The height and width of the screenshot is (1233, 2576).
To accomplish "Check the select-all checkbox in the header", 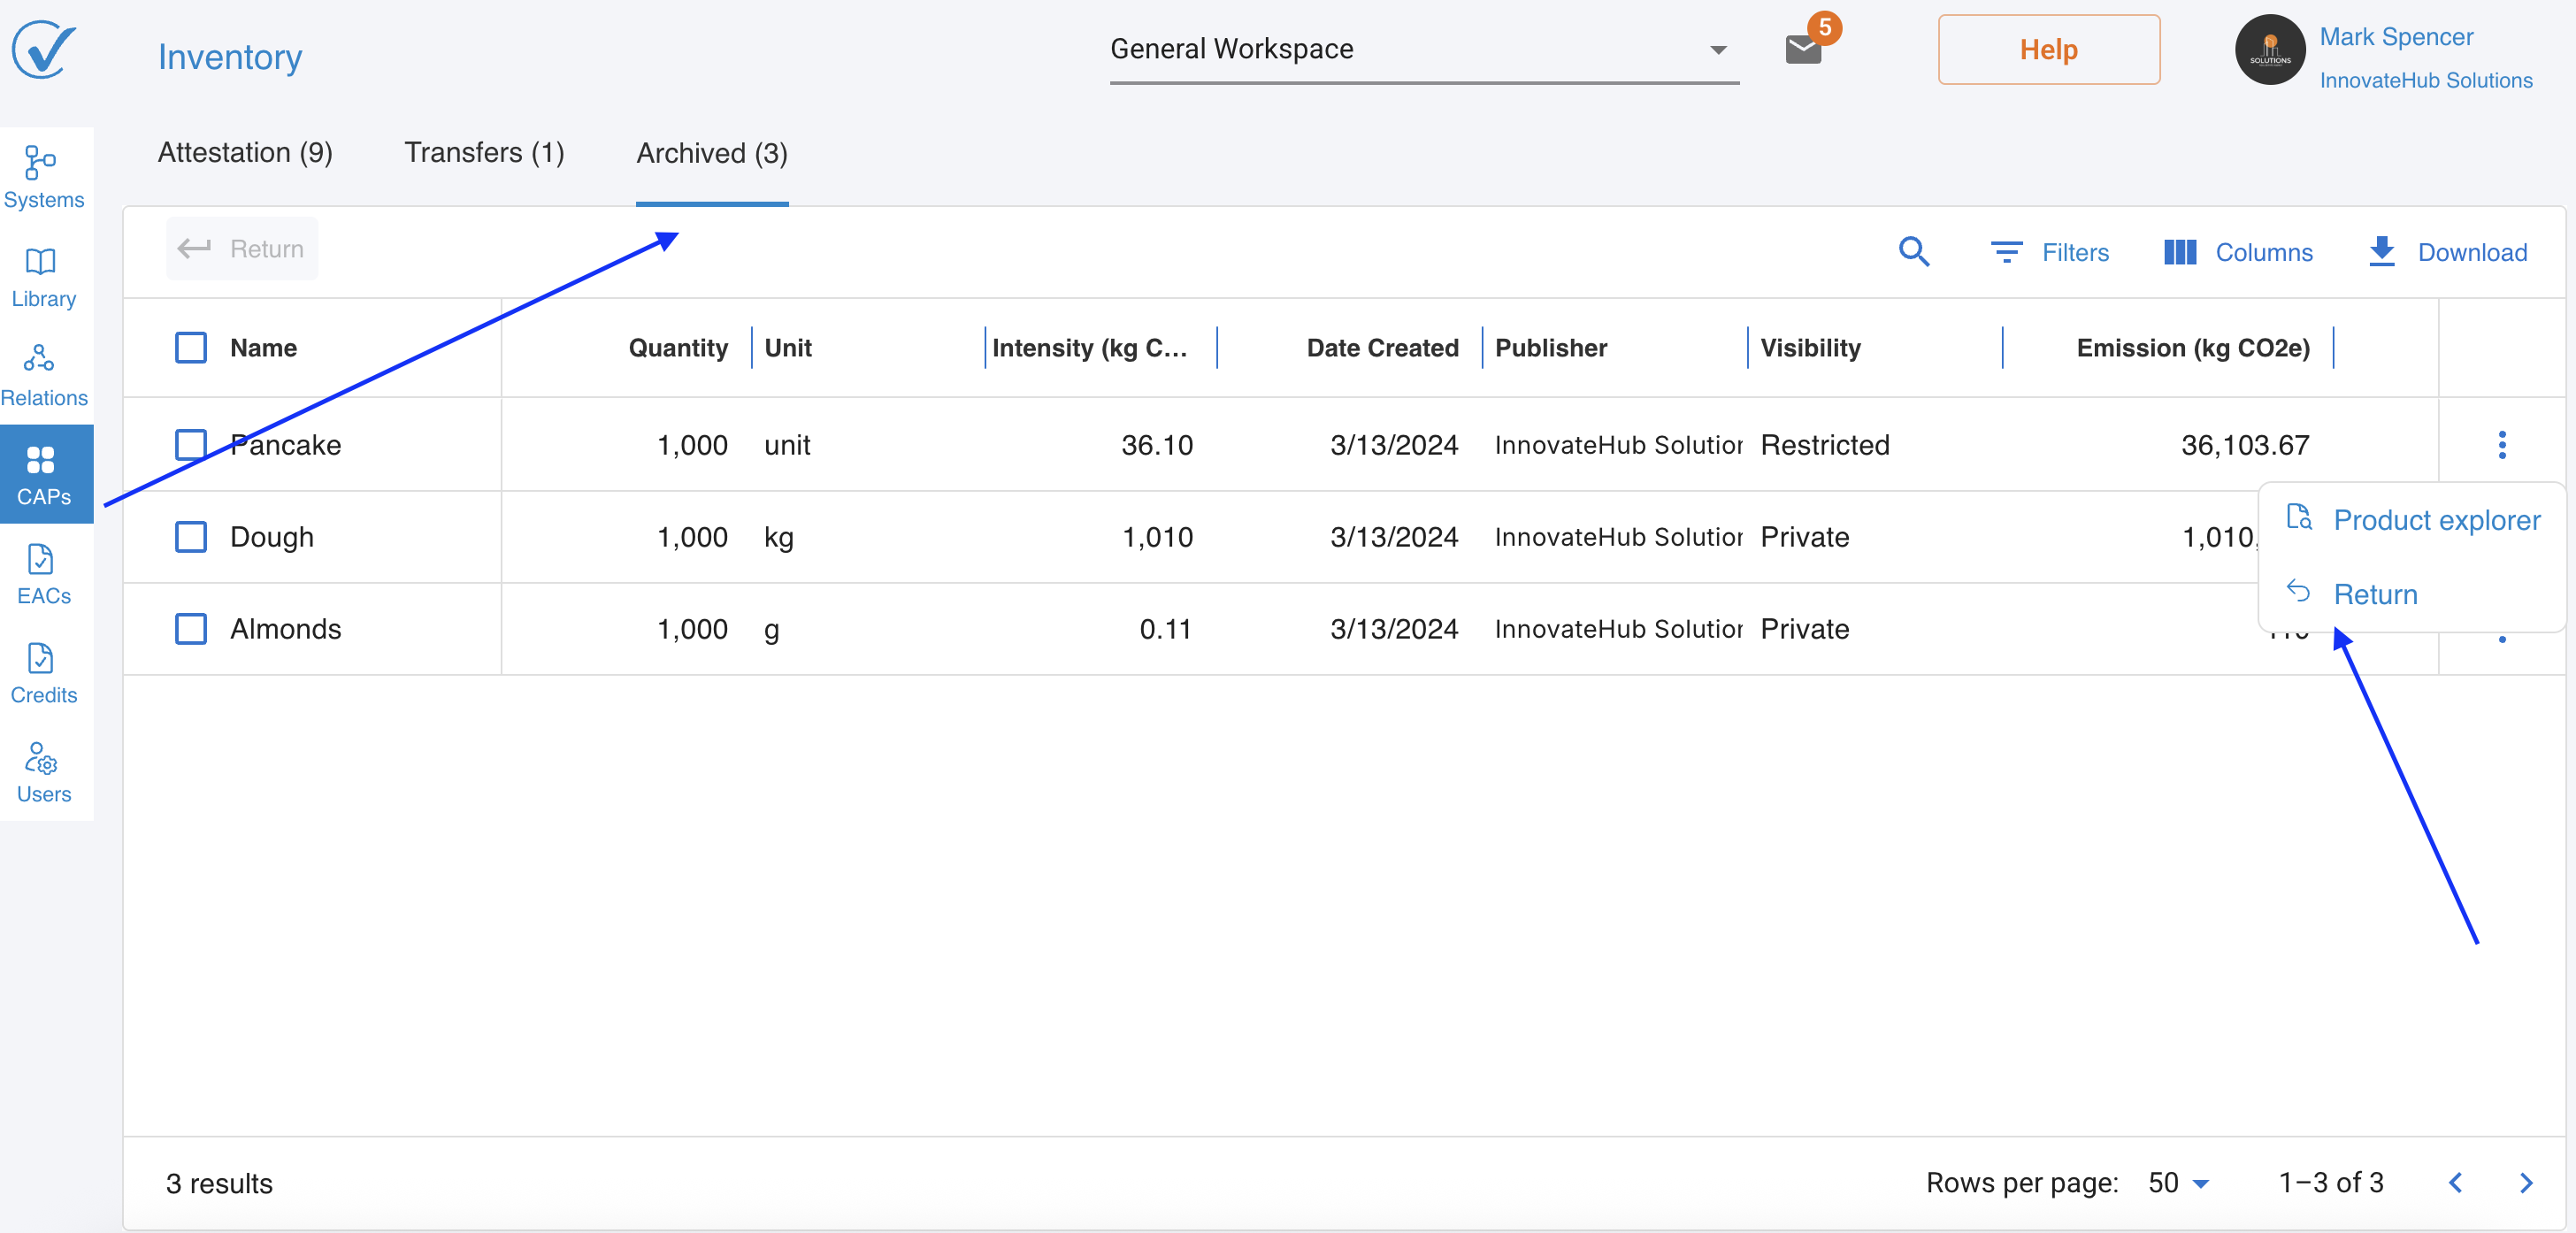I will point(190,347).
